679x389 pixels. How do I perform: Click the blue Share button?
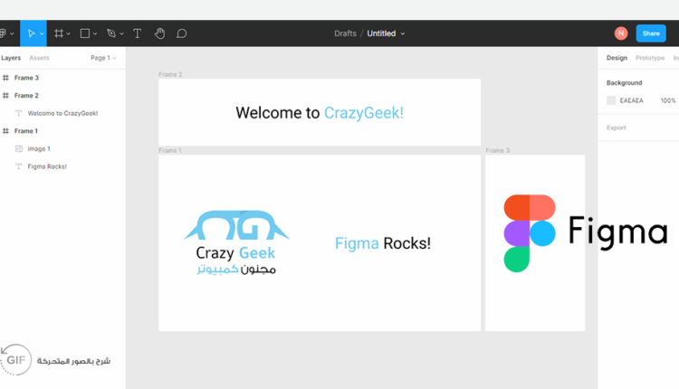pos(650,33)
